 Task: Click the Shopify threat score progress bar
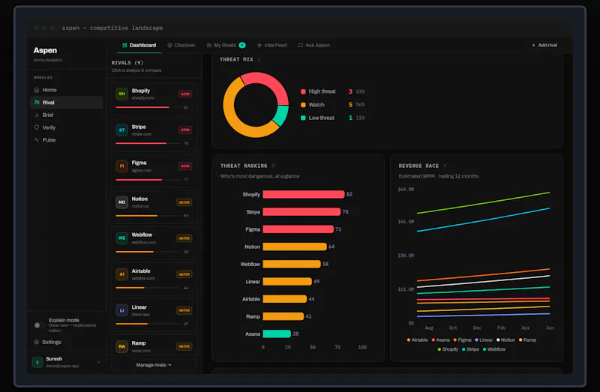pos(148,107)
